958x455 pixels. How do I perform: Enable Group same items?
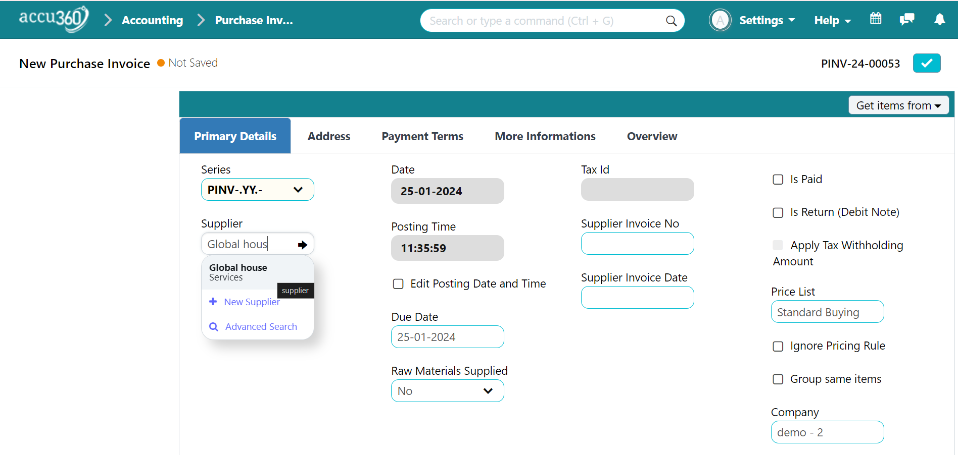[778, 379]
